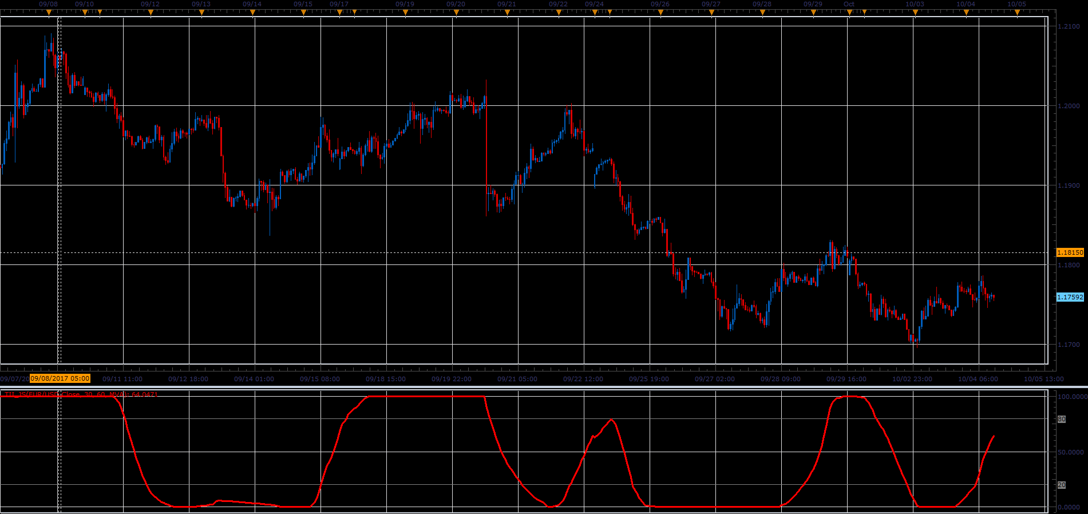1088x514 pixels.
Task: Click the orange day marker under 09/22
Action: coord(559,13)
